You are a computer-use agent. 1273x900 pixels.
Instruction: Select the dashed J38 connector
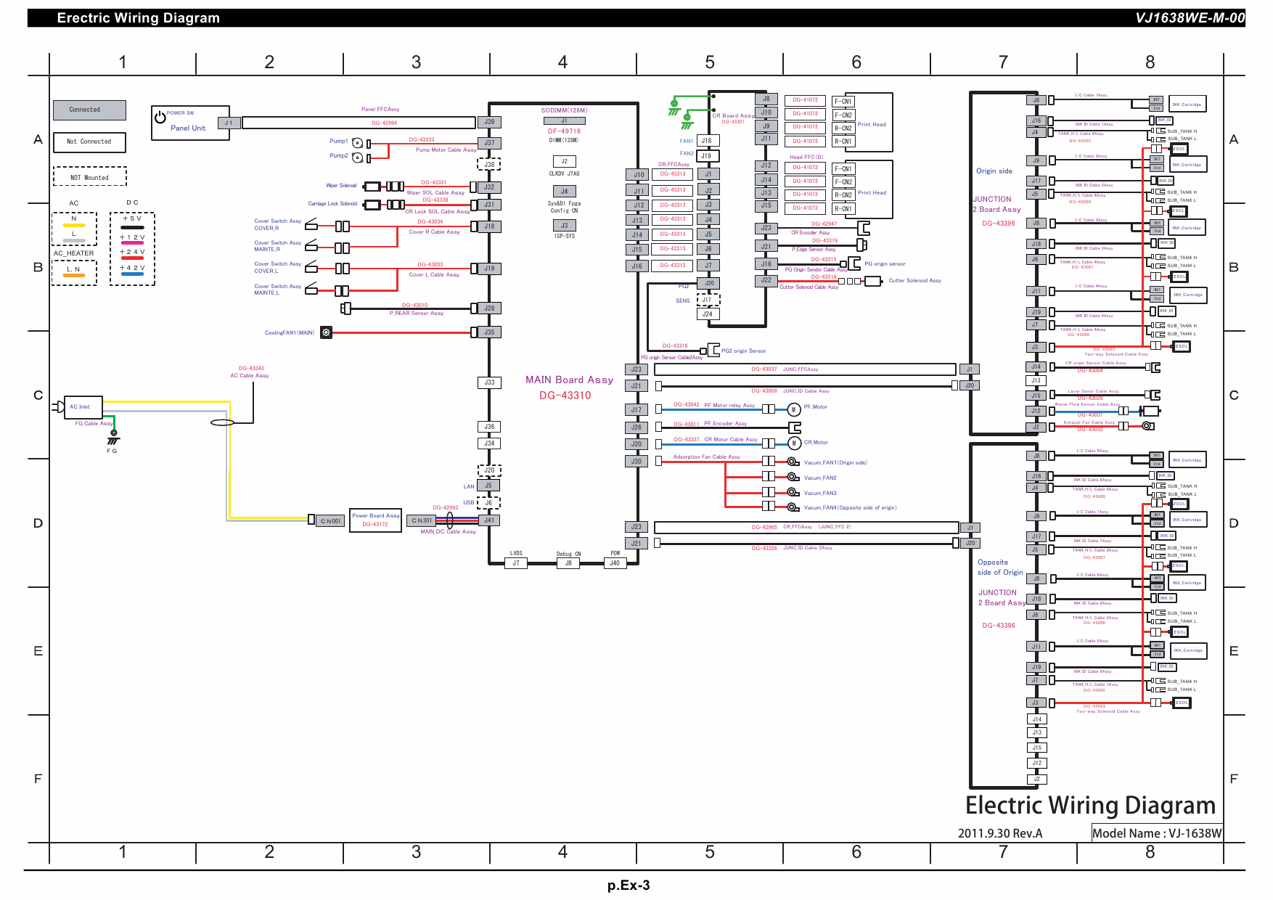pos(489,165)
